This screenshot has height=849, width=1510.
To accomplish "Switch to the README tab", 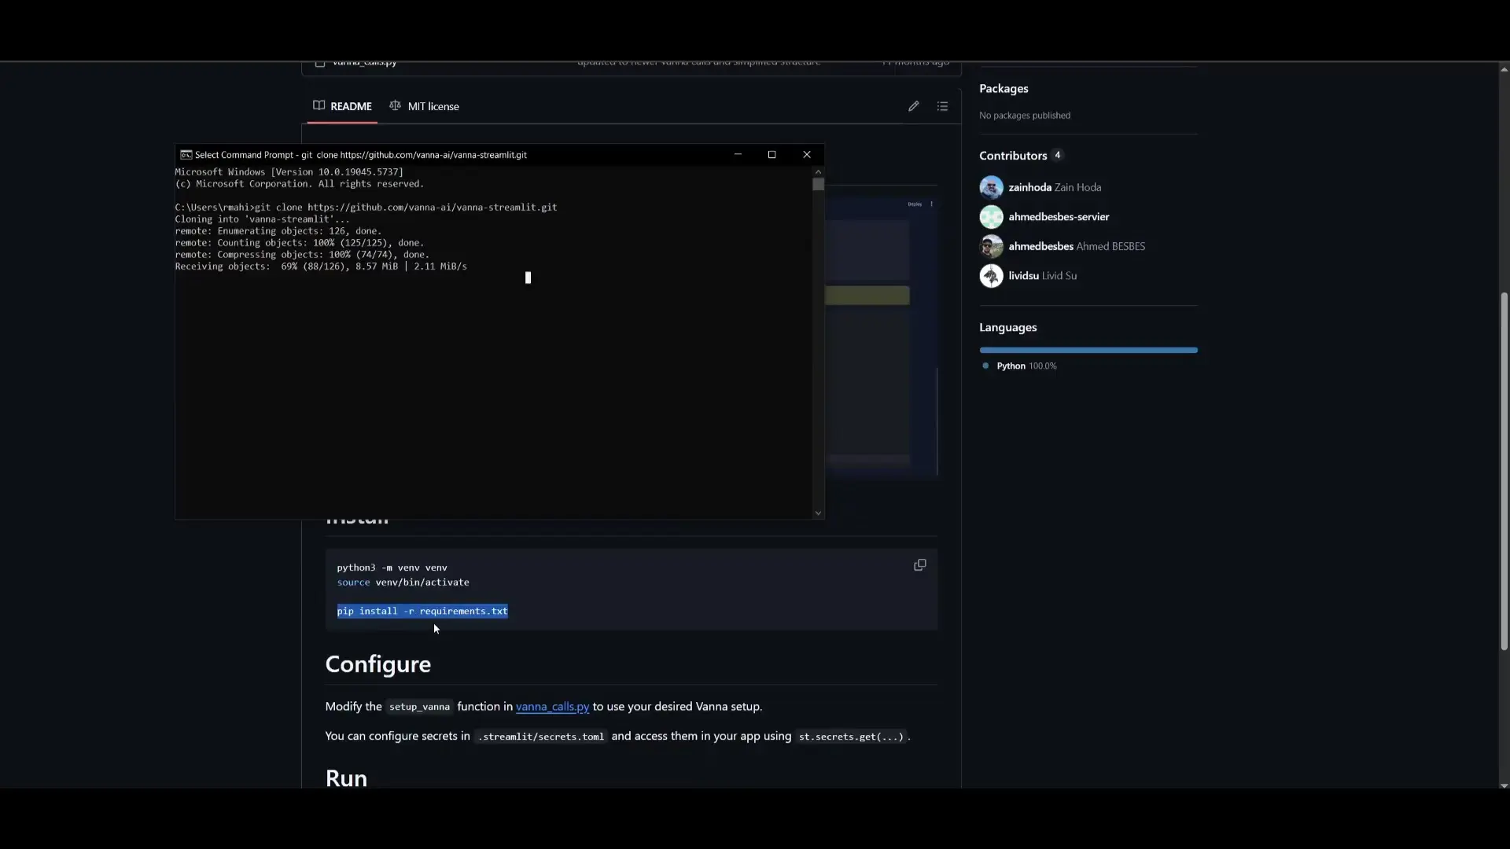I will point(342,106).
